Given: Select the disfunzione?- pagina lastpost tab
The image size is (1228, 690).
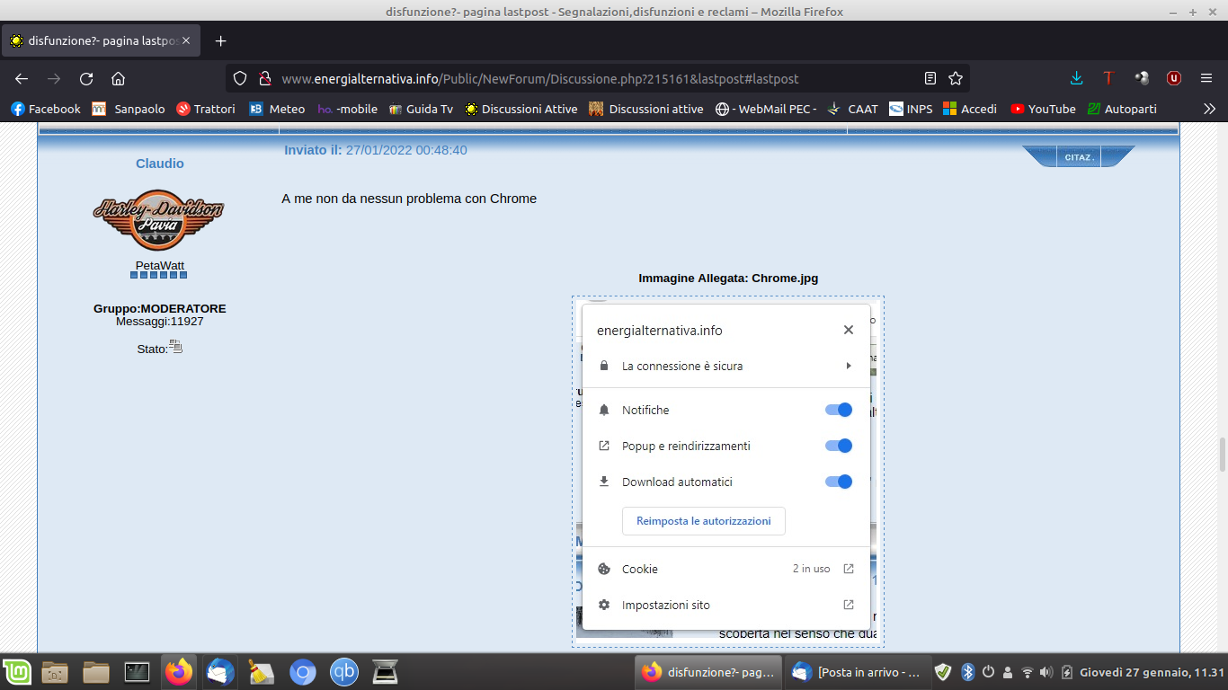Looking at the screenshot, I should coord(101,40).
